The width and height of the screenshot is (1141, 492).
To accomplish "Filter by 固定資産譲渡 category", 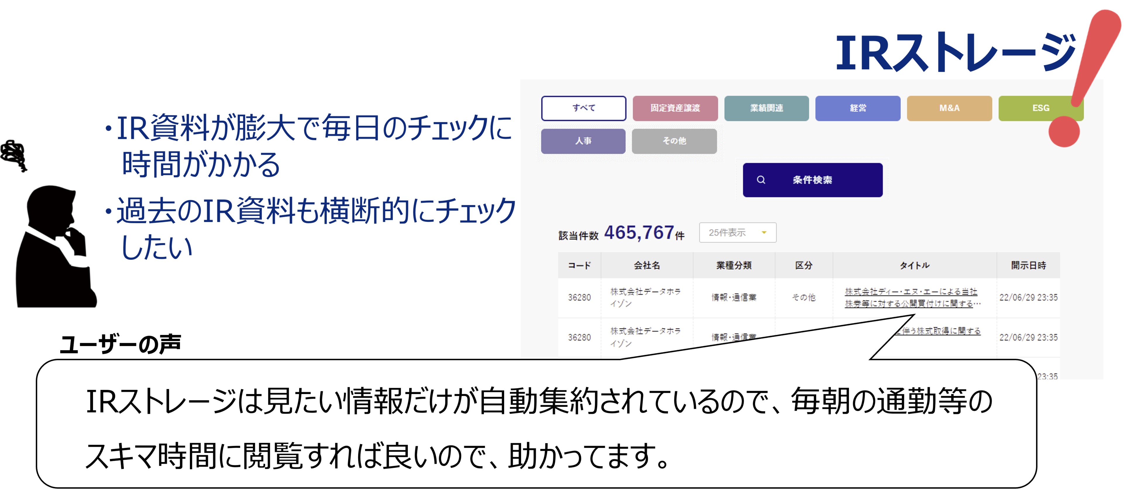I will tap(675, 108).
